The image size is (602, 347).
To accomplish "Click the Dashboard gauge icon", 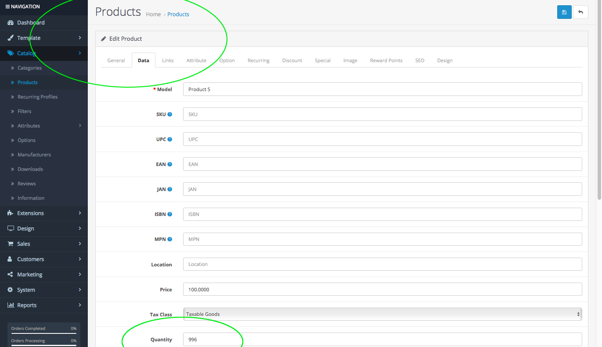I will click(11, 22).
